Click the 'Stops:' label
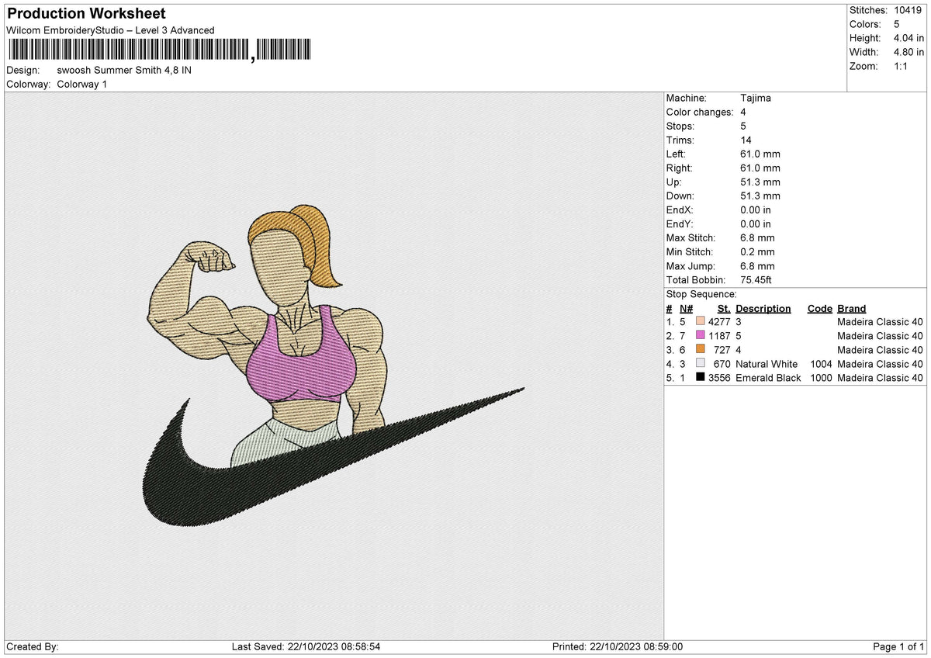Screen dimensions: 931x658 [680, 126]
